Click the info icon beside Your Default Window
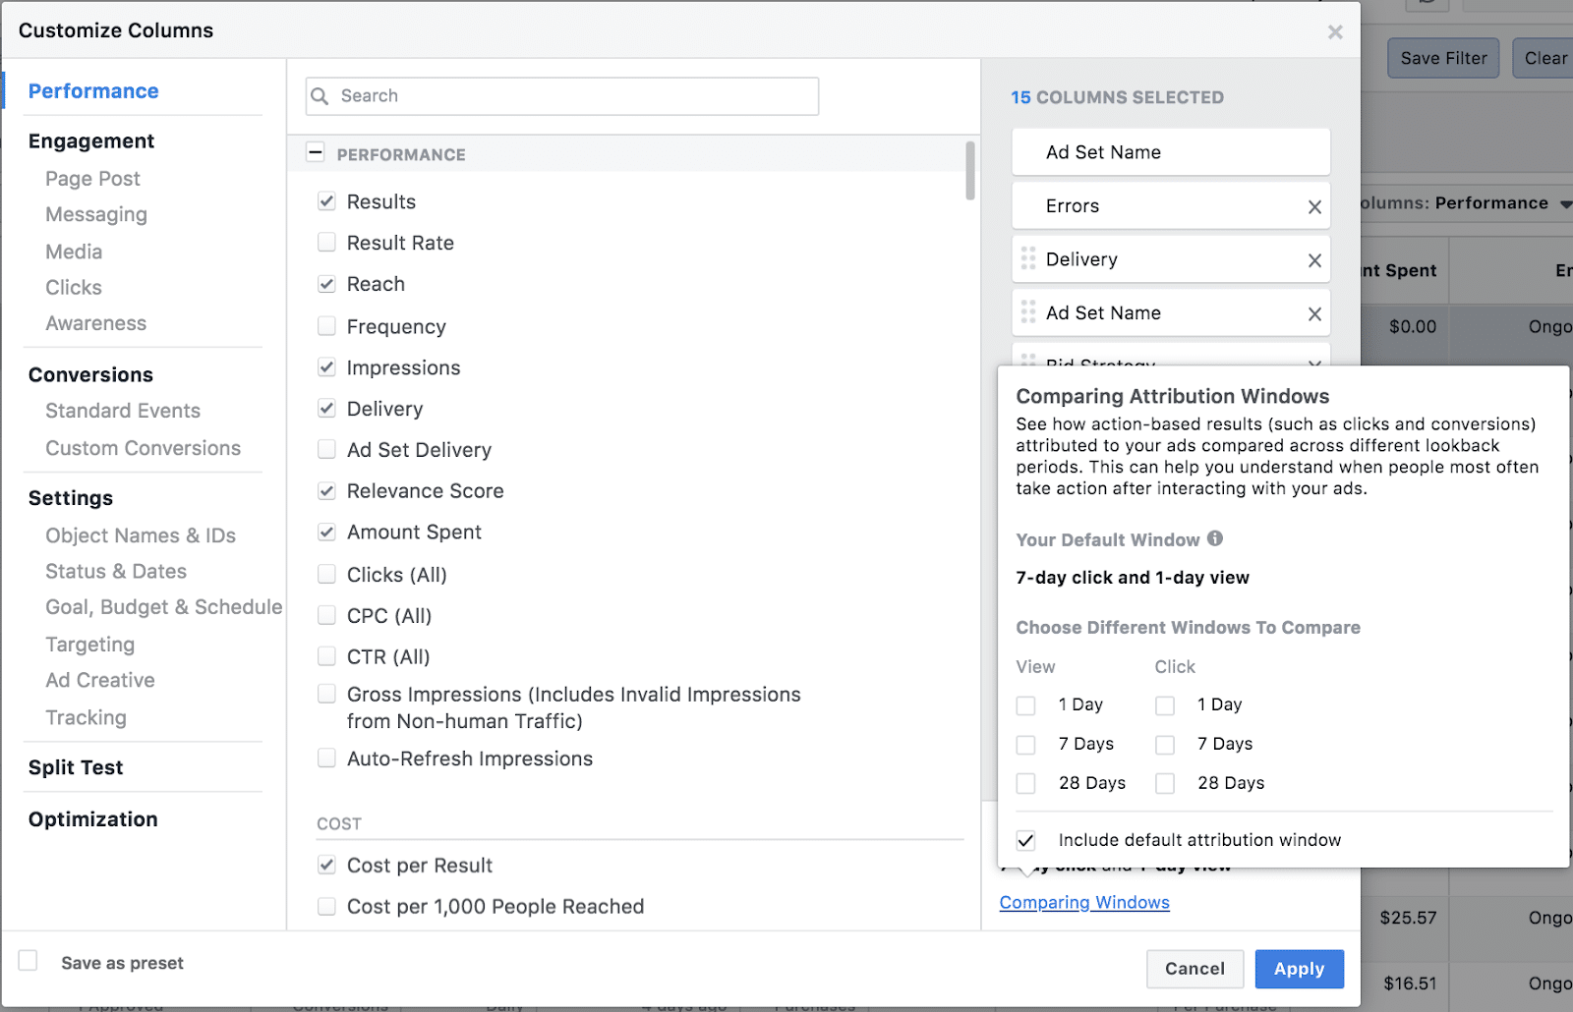Viewport: 1573px width, 1012px height. [1215, 538]
